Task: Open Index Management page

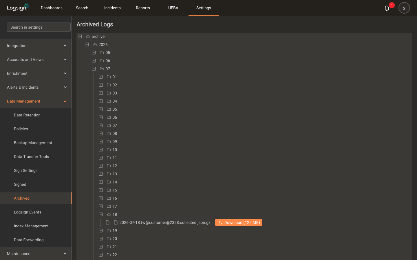Action: click(31, 226)
